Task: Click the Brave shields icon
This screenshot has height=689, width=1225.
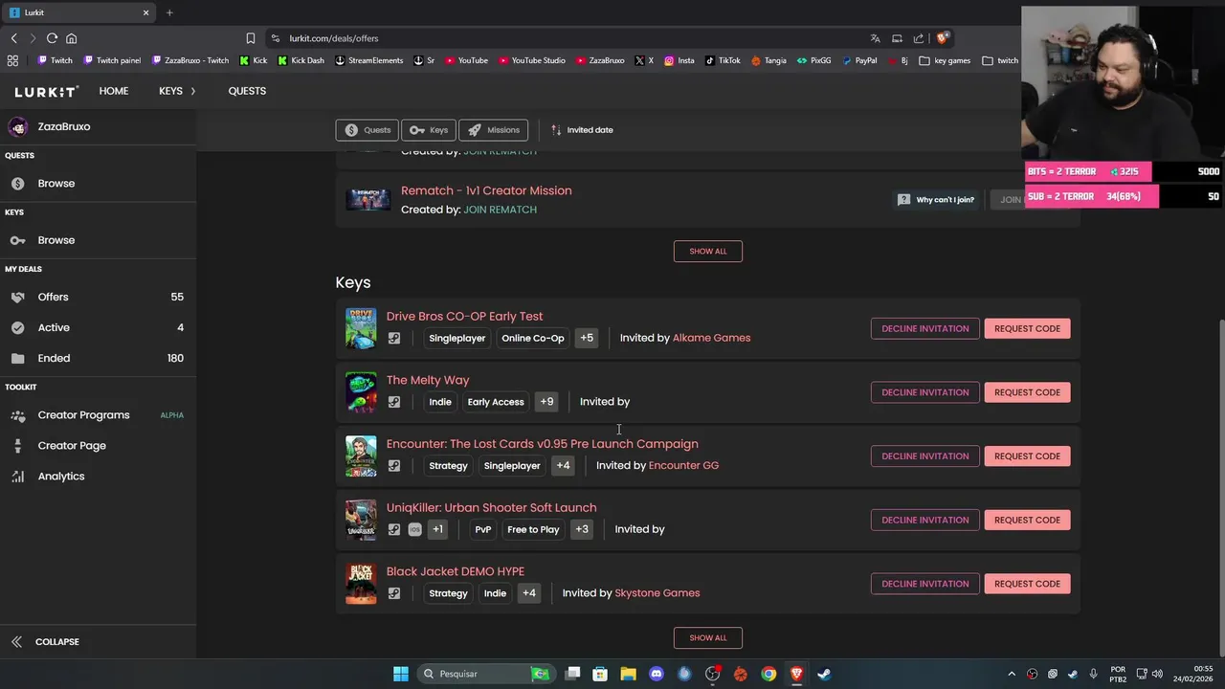Action: (x=942, y=38)
